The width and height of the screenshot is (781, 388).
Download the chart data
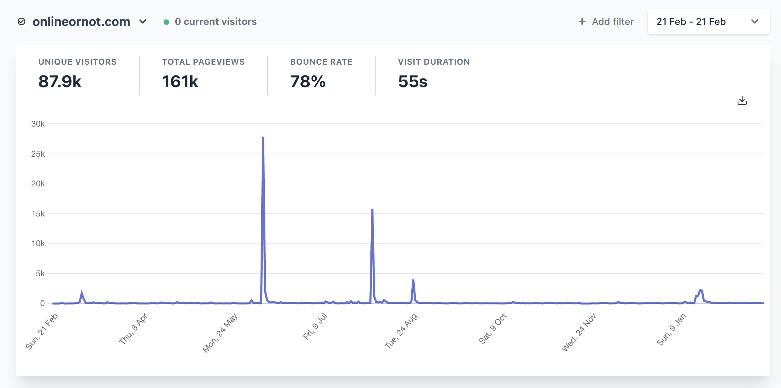(x=742, y=101)
